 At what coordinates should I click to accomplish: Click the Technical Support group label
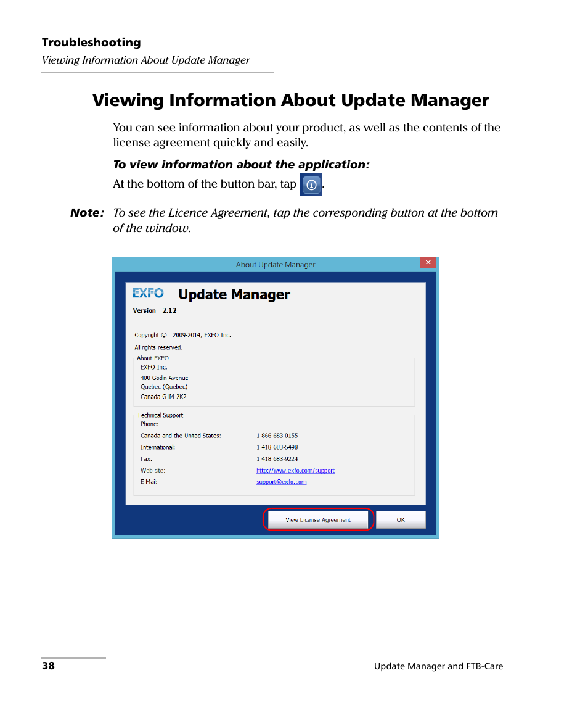point(160,415)
